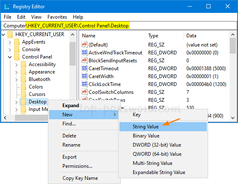Click the Colors folder icon
The width and height of the screenshot is (238, 184).
pos(23,87)
